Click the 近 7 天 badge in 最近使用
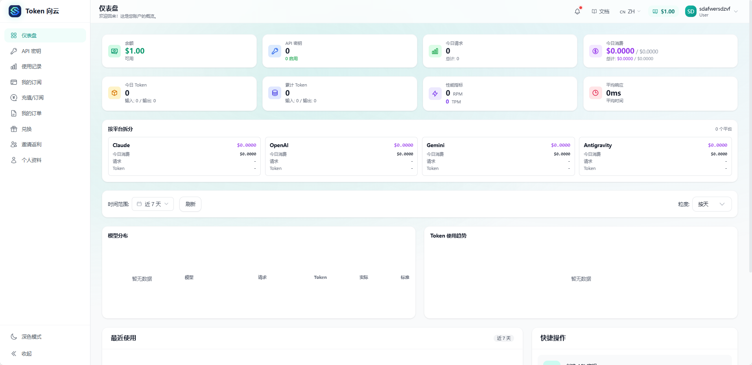This screenshot has height=365, width=752. coord(504,338)
